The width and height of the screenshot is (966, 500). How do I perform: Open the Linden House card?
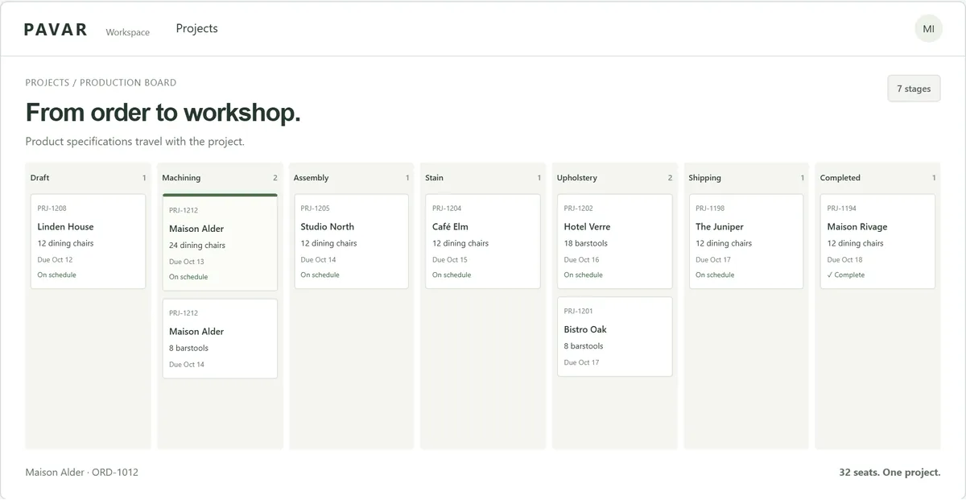coord(88,242)
